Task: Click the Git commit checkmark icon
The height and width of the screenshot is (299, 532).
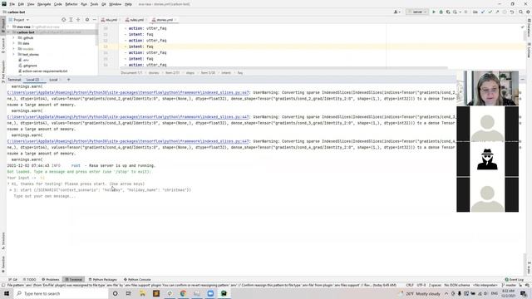Action: (490, 12)
